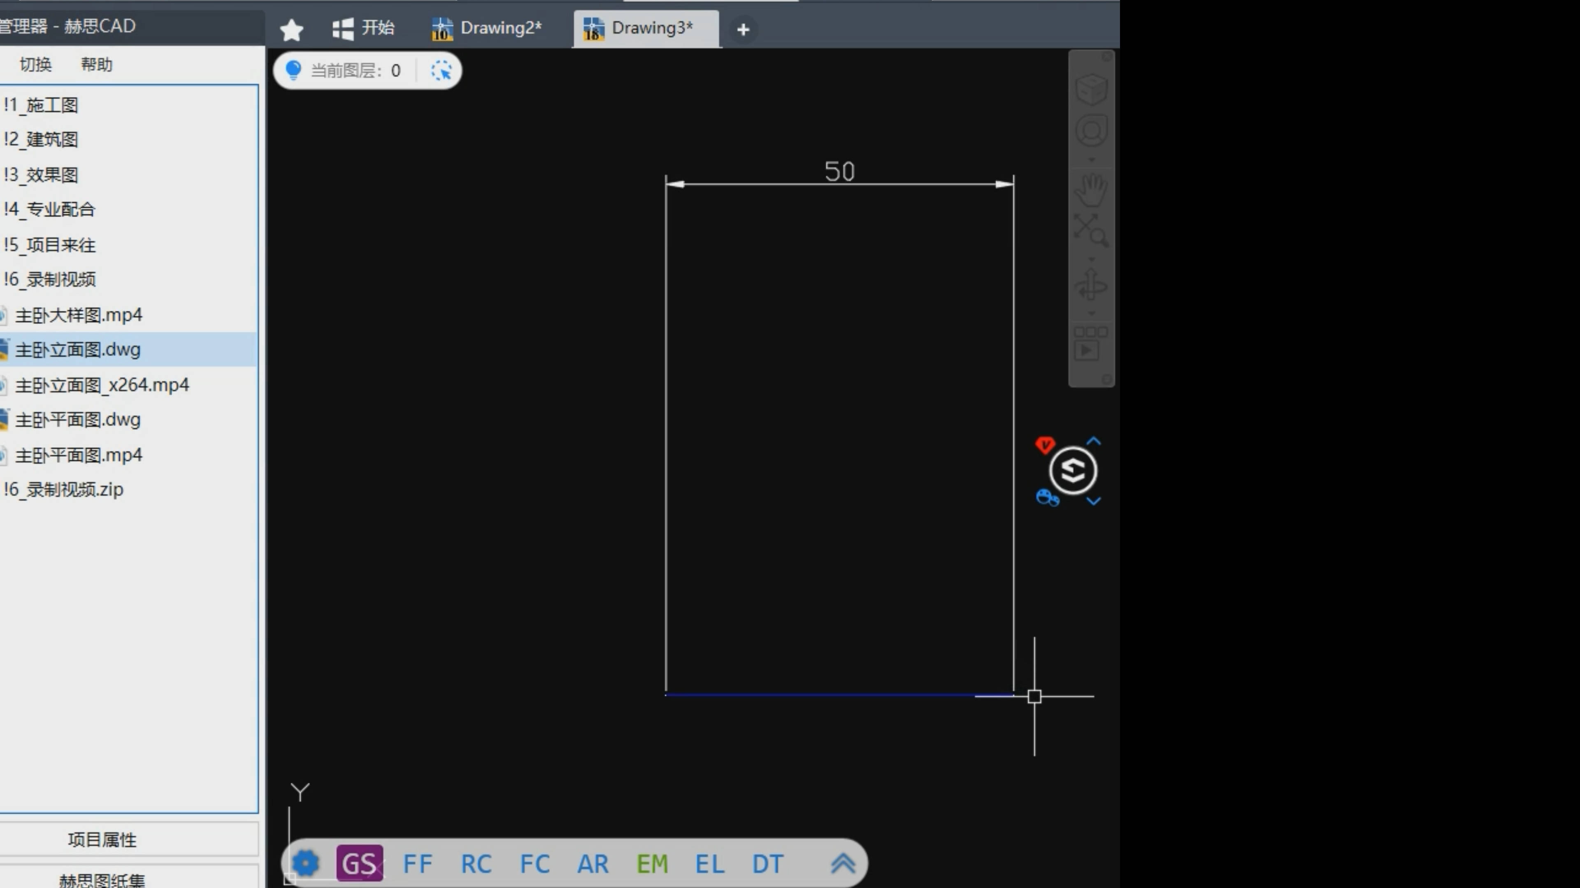1580x888 pixels.
Task: Click the FC shortcut button
Action: pyautogui.click(x=534, y=863)
